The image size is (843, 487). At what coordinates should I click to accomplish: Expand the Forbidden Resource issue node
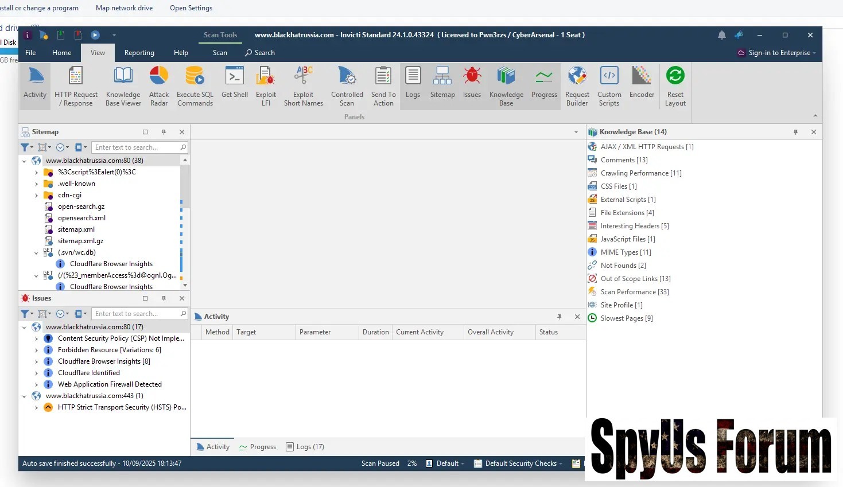36,350
